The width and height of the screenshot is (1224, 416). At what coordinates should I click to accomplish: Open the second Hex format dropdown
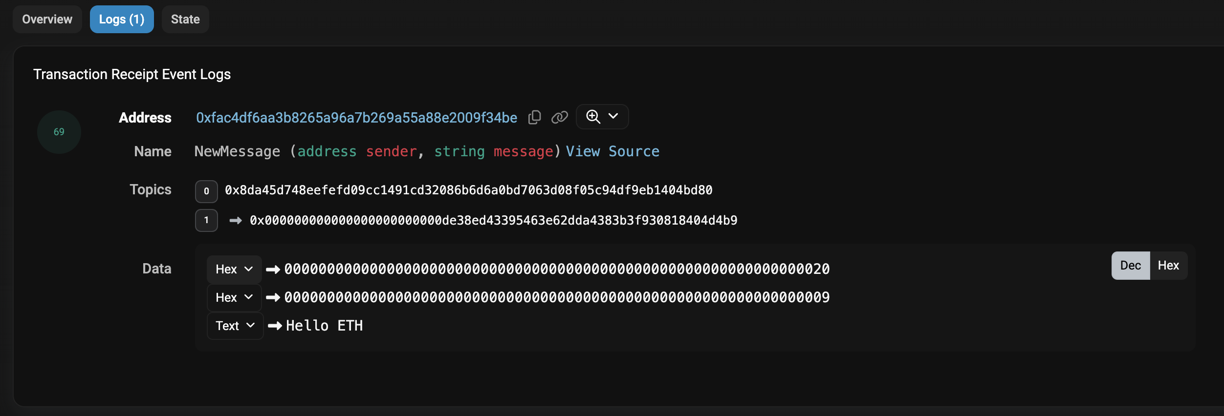click(x=234, y=297)
